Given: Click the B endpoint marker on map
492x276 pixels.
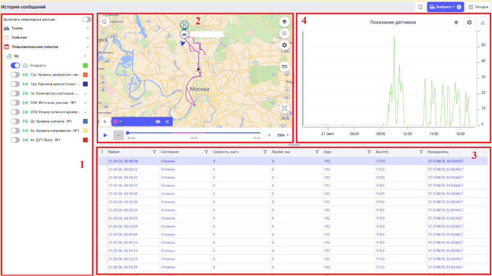Looking at the screenshot, I should coord(184,25).
